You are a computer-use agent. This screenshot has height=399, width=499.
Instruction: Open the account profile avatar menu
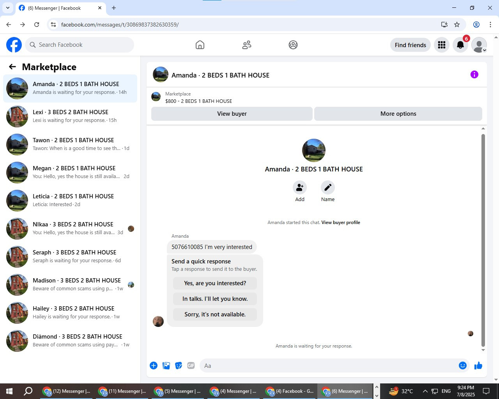tap(479, 45)
